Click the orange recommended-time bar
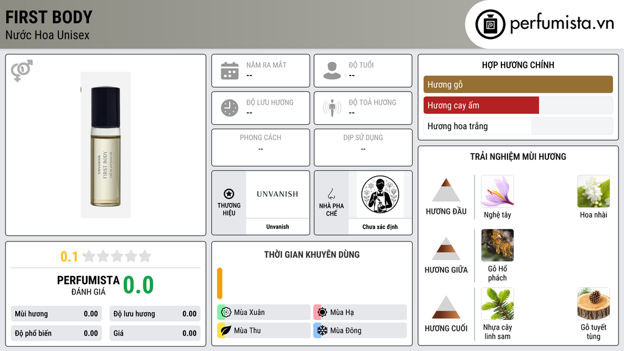624x351 pixels. point(219,283)
